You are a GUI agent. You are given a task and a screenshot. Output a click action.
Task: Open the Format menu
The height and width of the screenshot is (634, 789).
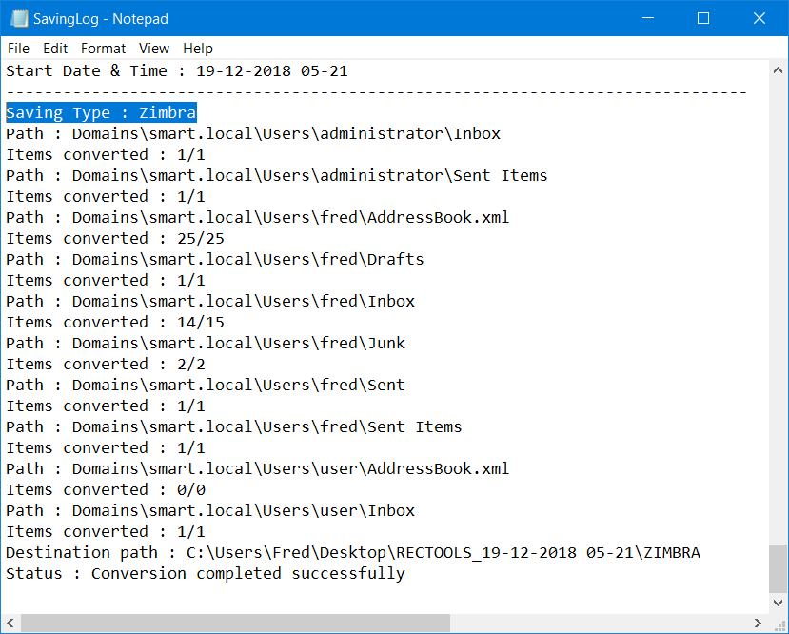tap(103, 49)
